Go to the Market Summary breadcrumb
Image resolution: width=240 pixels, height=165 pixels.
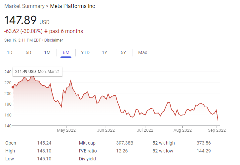[23, 6]
